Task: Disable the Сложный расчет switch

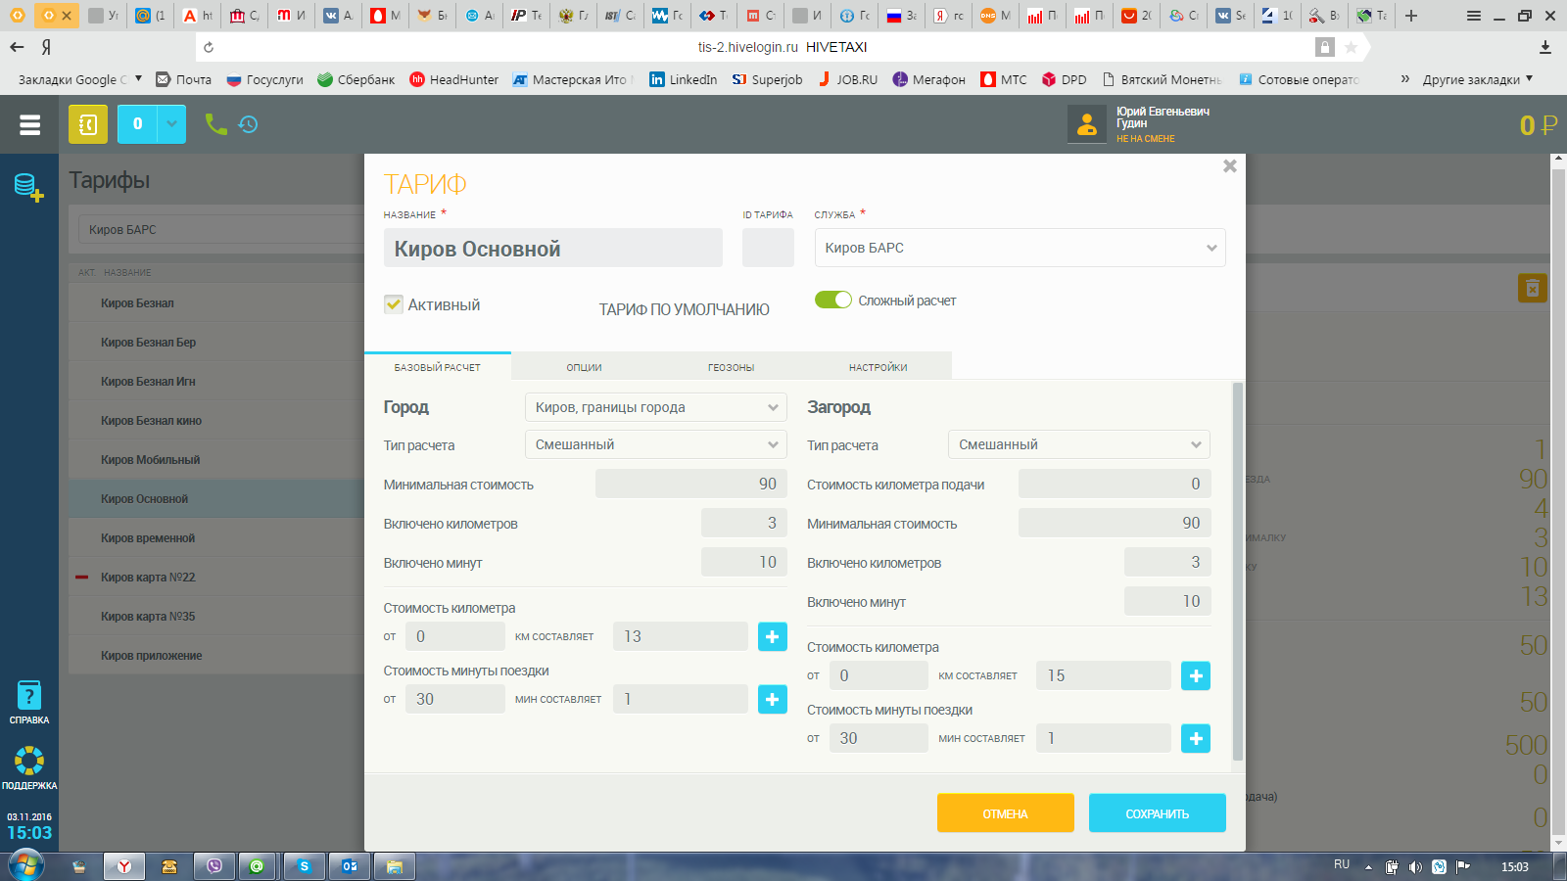Action: [832, 301]
